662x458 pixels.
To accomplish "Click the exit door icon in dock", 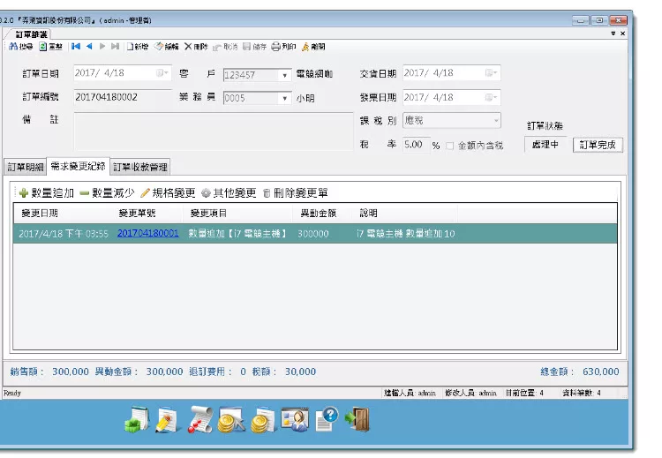I will (357, 420).
